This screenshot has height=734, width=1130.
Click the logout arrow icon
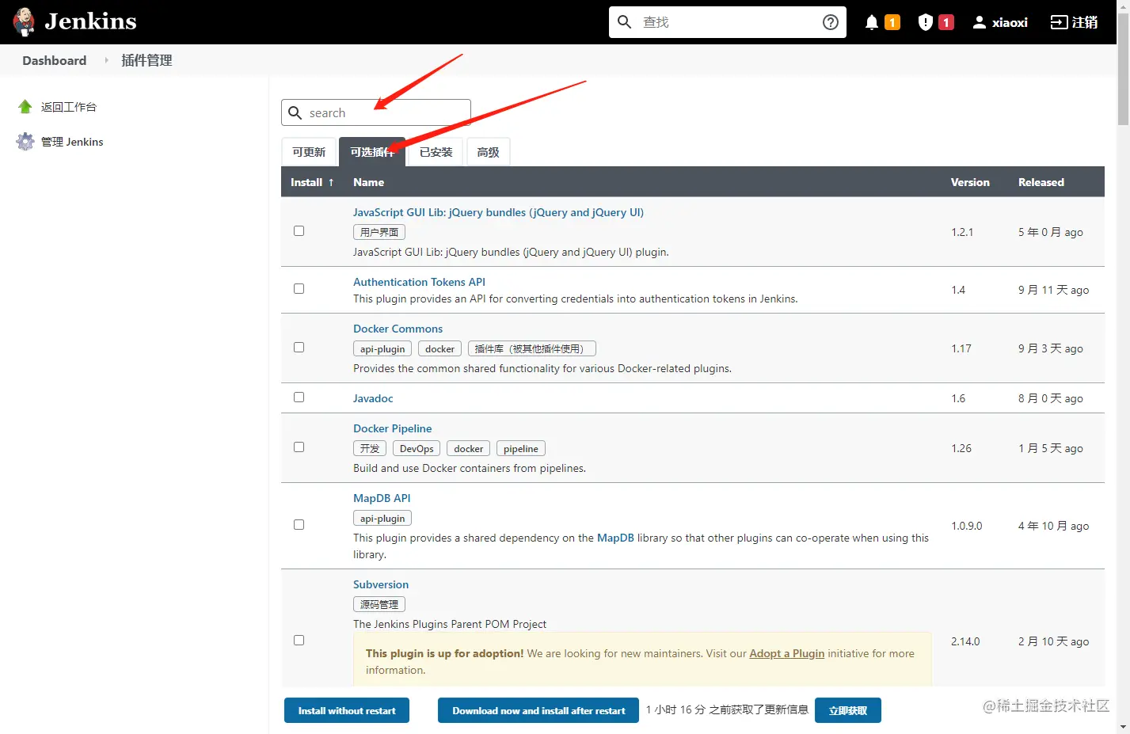pyautogui.click(x=1059, y=22)
